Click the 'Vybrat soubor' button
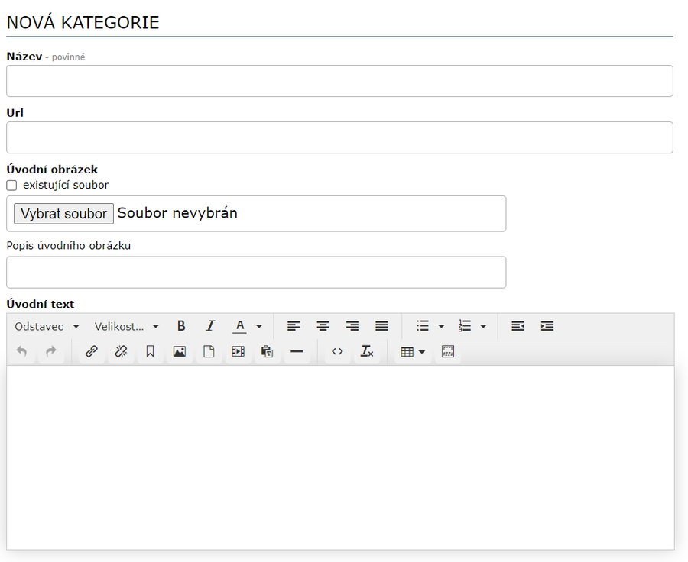 point(64,214)
